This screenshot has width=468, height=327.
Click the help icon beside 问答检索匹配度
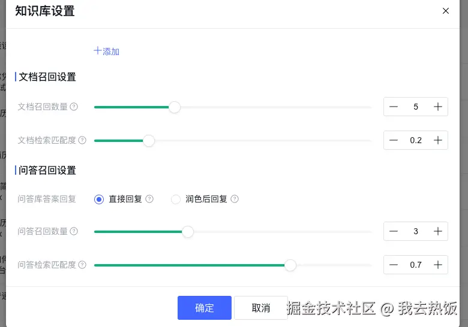[82, 265]
